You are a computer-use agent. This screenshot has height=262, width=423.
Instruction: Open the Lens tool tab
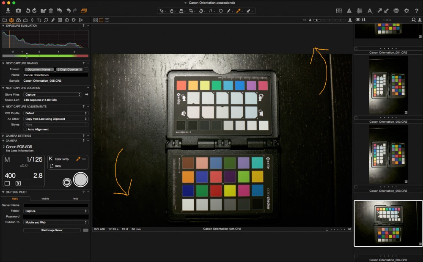[x=33, y=20]
